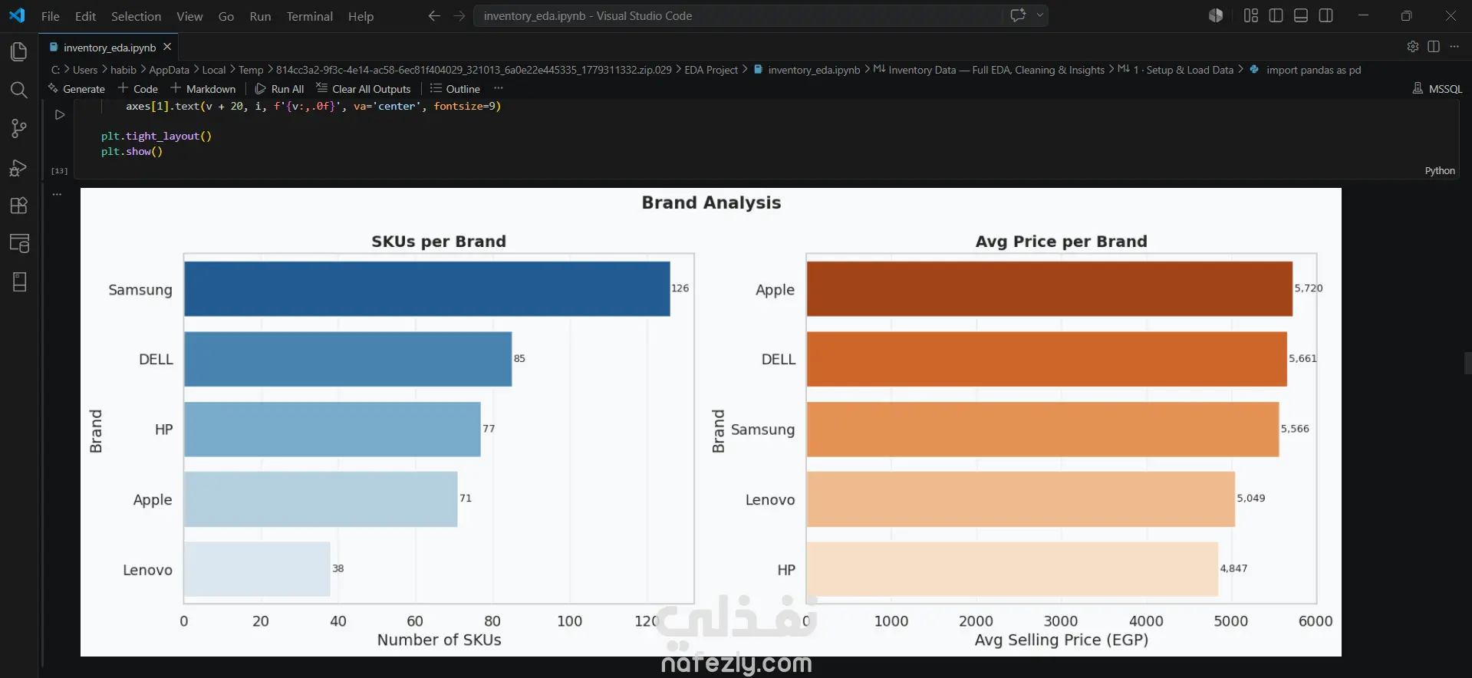The image size is (1472, 678).
Task: Open the 'import pandas as pd' breadcrumb
Action: (1306, 70)
